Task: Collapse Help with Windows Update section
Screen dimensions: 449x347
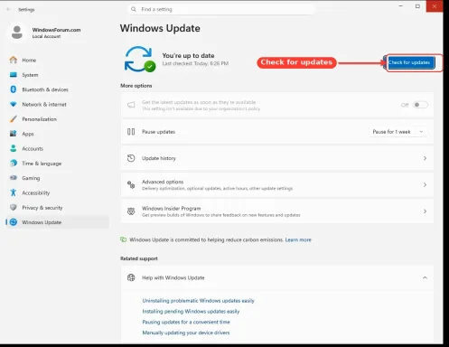Action: [x=425, y=277]
